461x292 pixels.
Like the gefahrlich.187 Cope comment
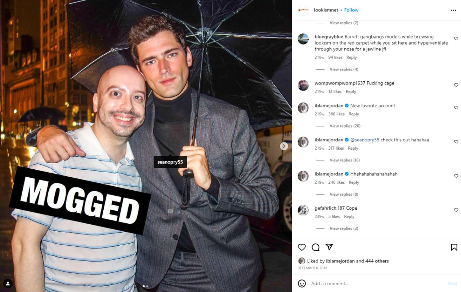point(456,210)
